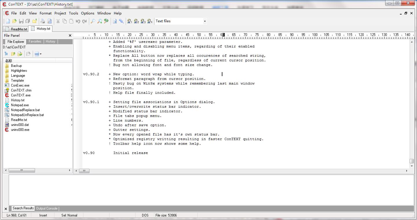Switch to the Favorites tab
417x220 pixels.
pyautogui.click(x=35, y=41)
